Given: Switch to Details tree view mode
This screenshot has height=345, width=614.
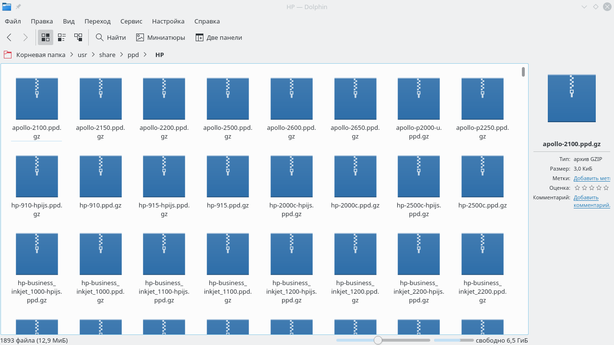Looking at the screenshot, I should coord(78,37).
